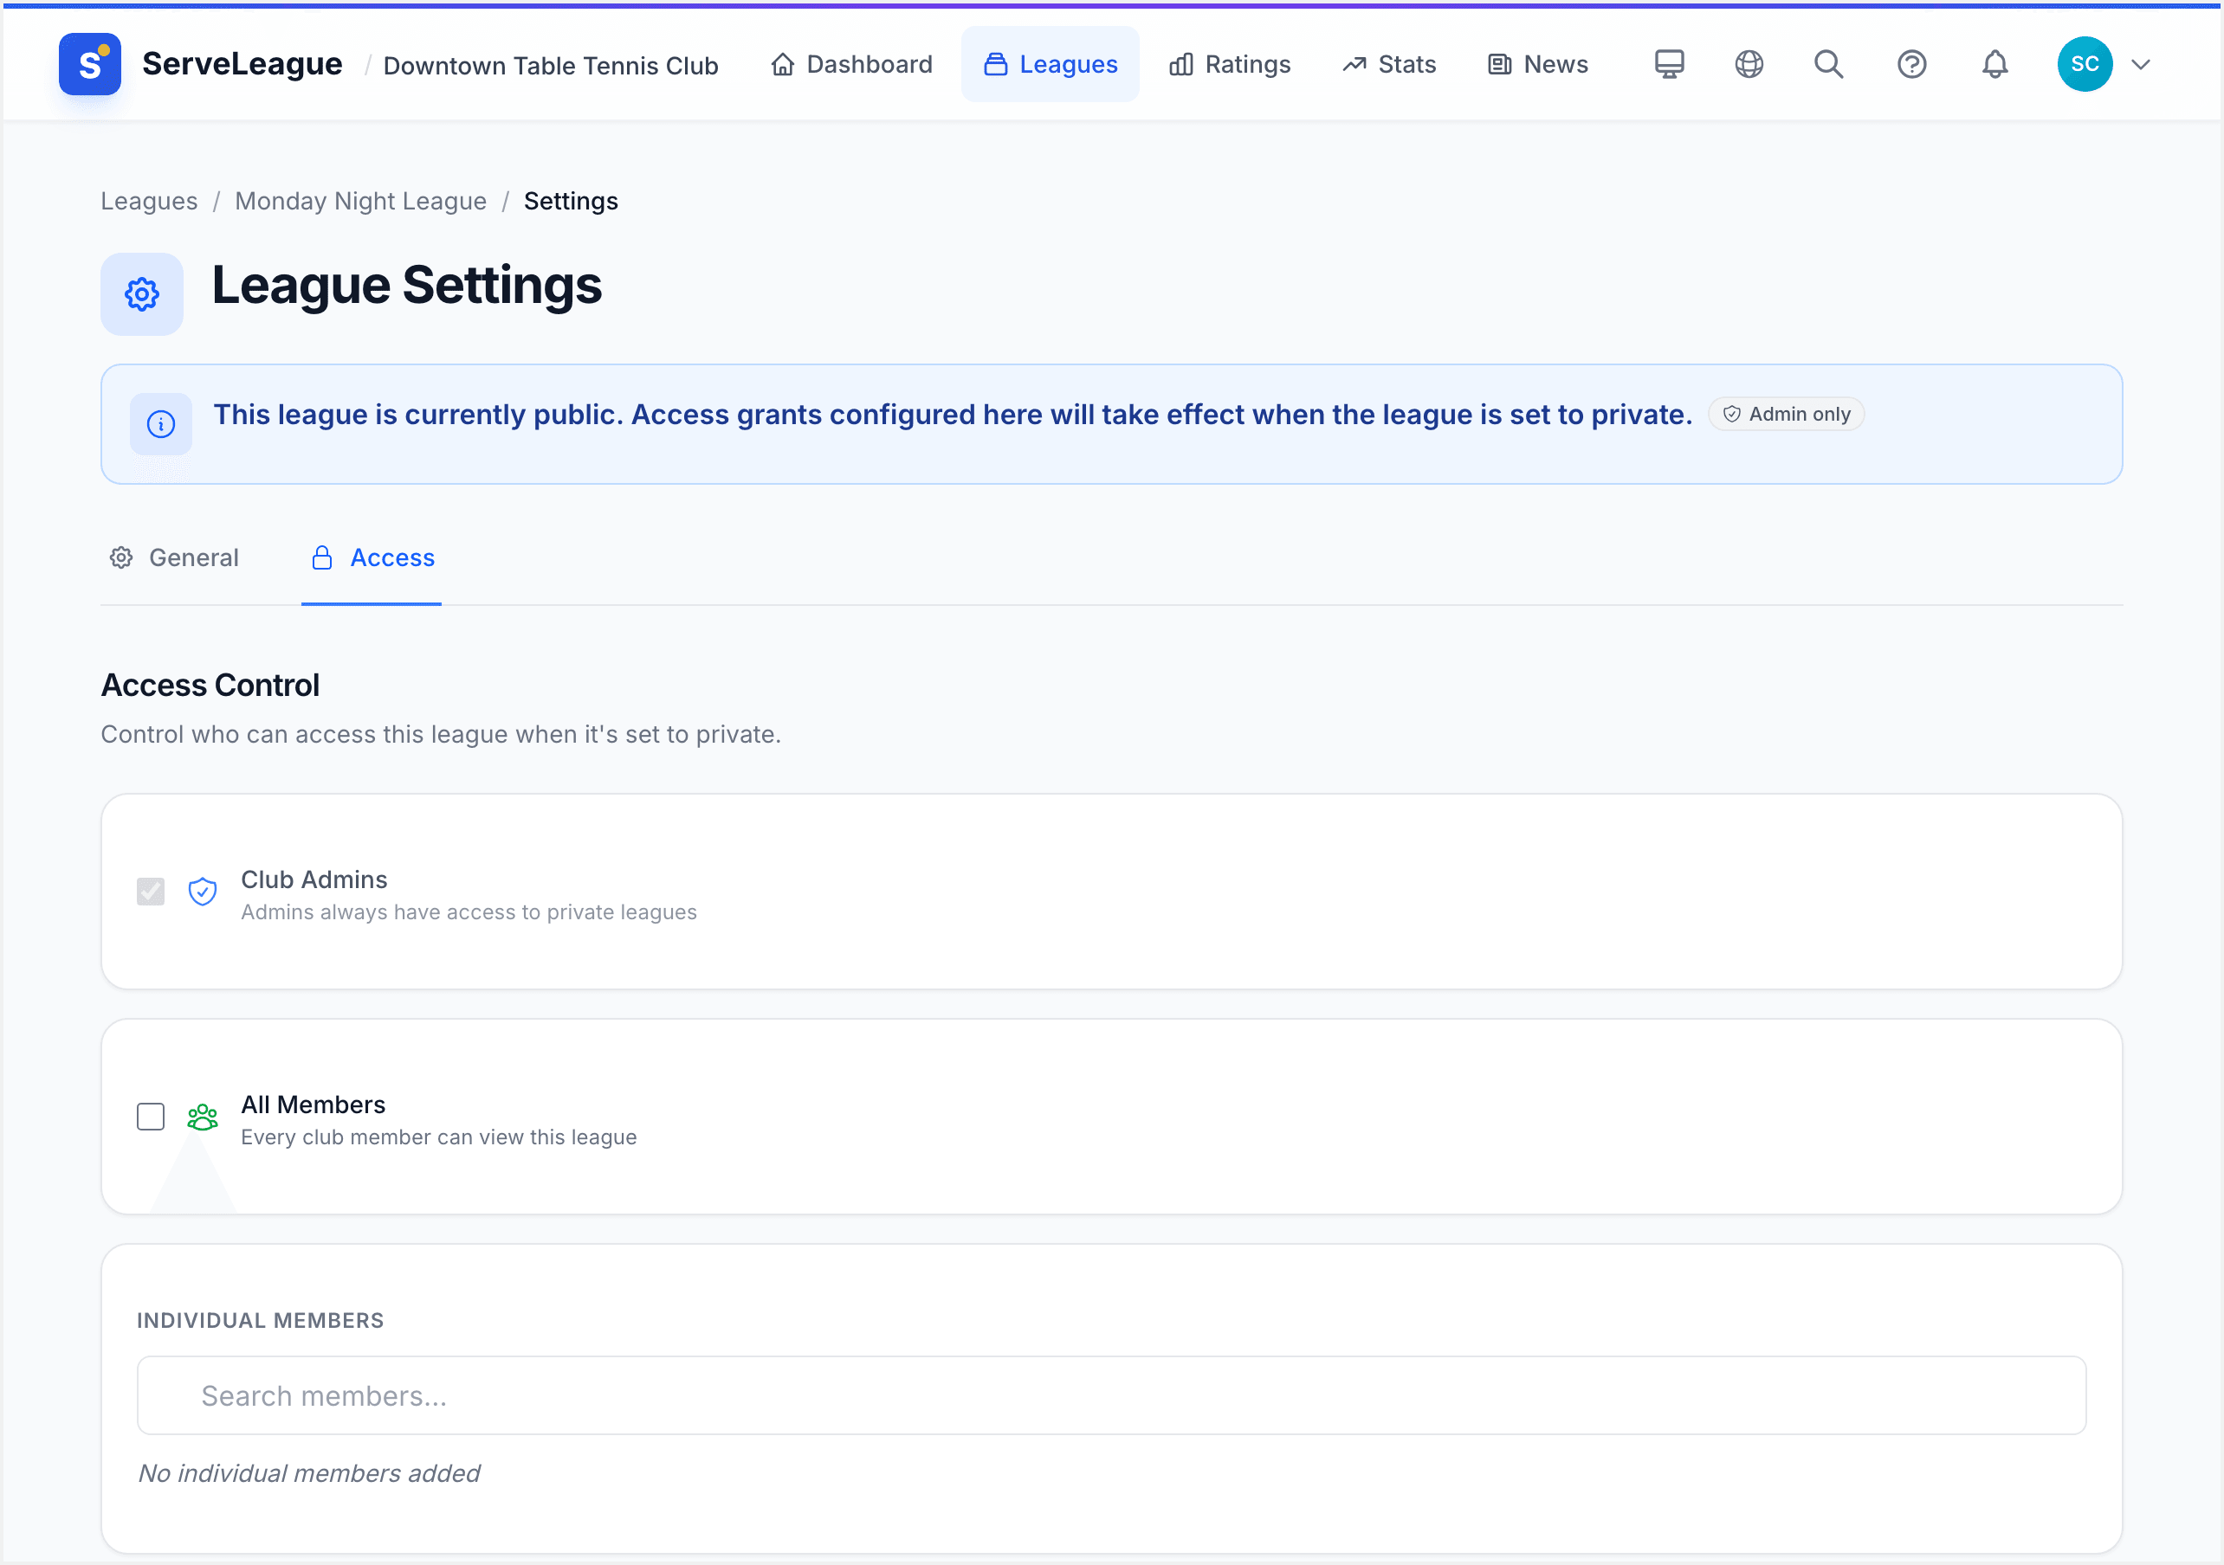Click the Club Admins shield icon
This screenshot has height=1565, width=2224.
202,891
